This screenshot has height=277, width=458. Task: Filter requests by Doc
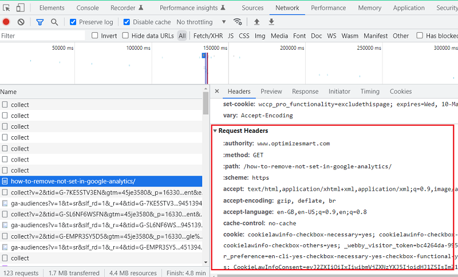317,35
